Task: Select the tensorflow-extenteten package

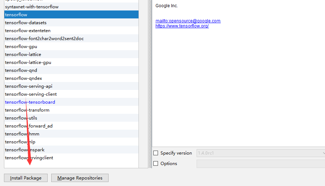Action: (x=71, y=30)
